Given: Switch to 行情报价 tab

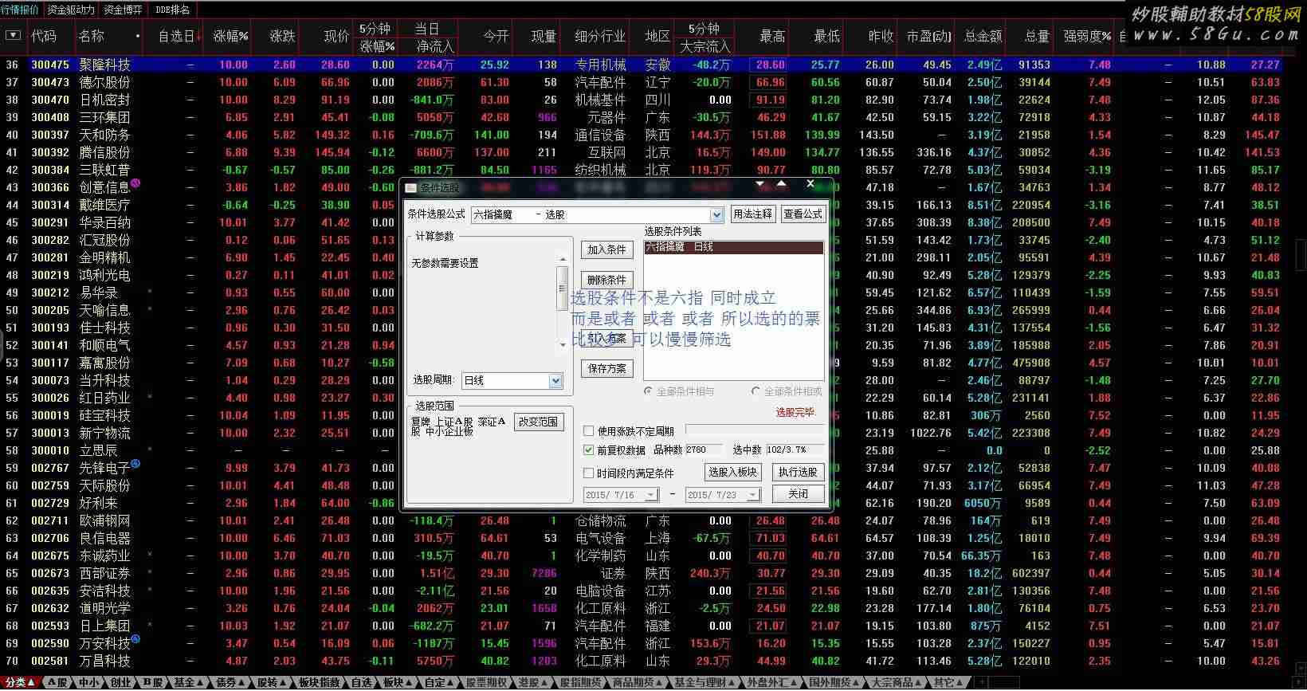Looking at the screenshot, I should coord(20,10).
